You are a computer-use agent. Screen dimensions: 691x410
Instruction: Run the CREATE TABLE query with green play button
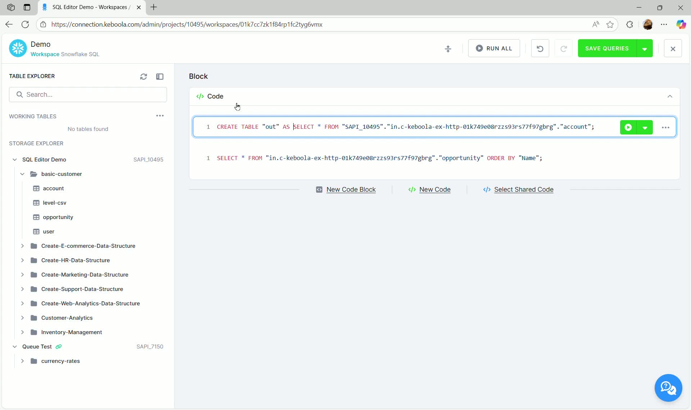628,127
